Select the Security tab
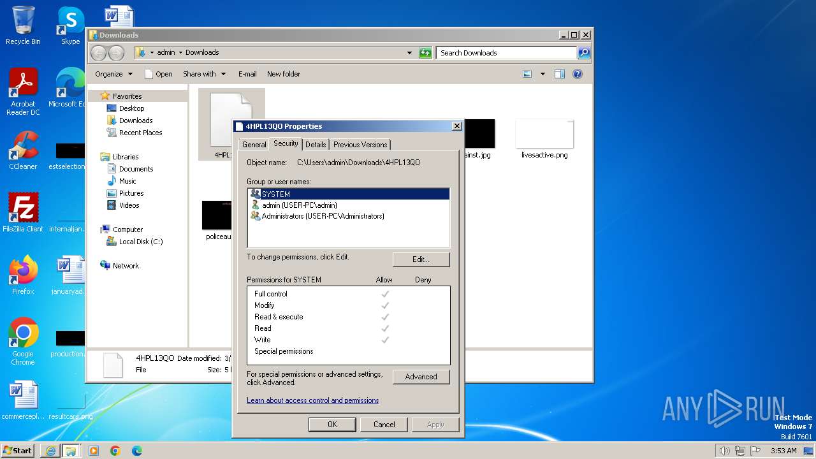The image size is (816, 459). (x=286, y=143)
